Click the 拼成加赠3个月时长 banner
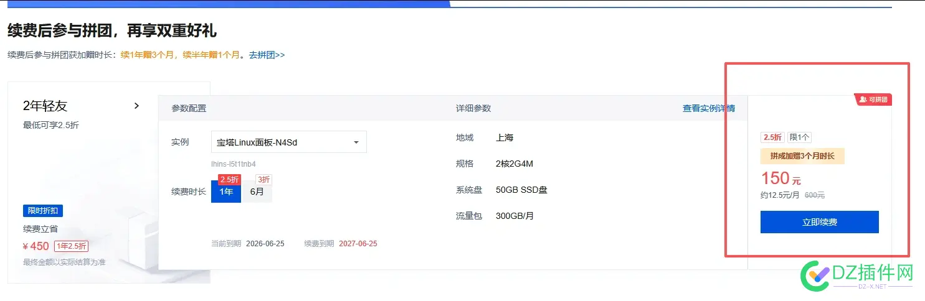Screen dimensions: 925x301 tap(802, 156)
